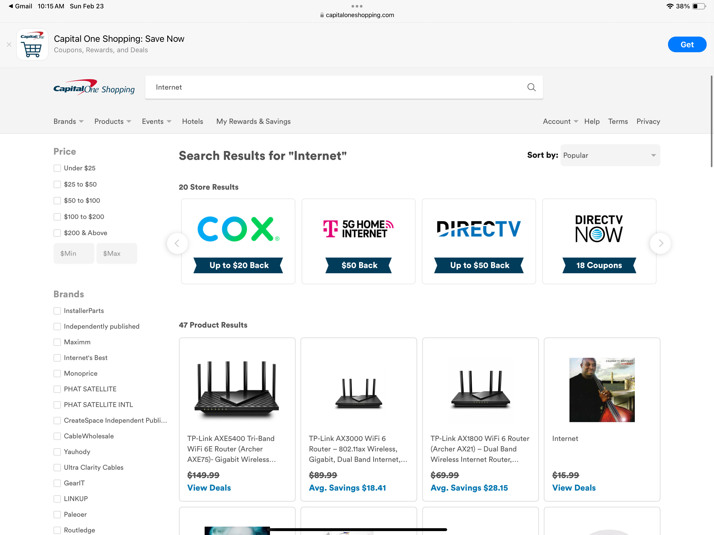Show next store results with right arrow
Screen dimensions: 714x535
tap(660, 243)
